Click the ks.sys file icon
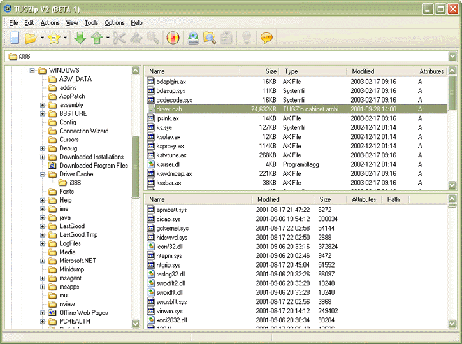462x344 pixels. click(151, 127)
